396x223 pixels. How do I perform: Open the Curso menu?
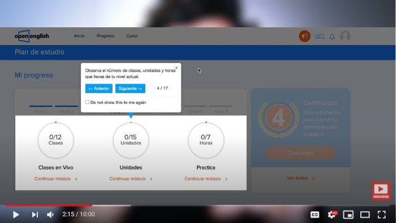click(132, 36)
